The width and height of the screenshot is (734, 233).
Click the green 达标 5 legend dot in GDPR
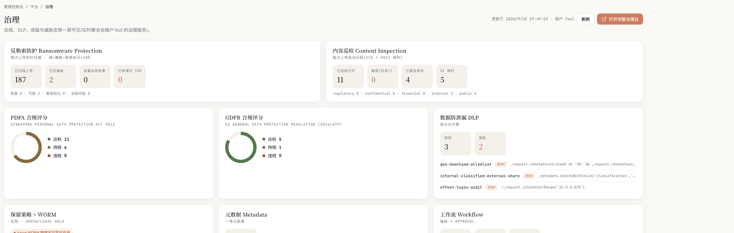pyautogui.click(x=264, y=139)
